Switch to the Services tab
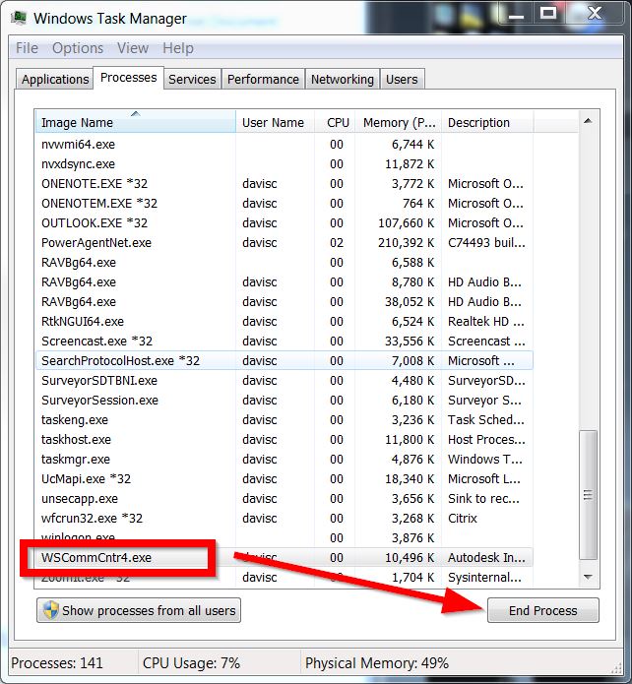The height and width of the screenshot is (684, 632). [x=192, y=80]
